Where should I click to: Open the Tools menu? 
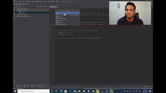pos(45,2)
